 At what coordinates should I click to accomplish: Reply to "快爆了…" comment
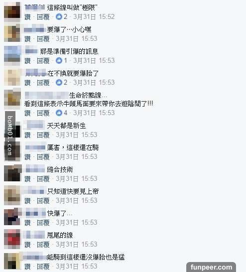[x=43, y=223]
